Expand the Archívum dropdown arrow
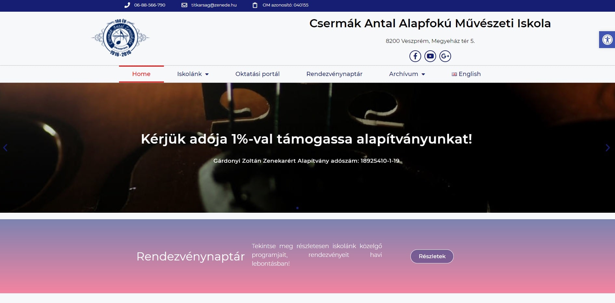Image resolution: width=615 pixels, height=303 pixels. tap(423, 74)
